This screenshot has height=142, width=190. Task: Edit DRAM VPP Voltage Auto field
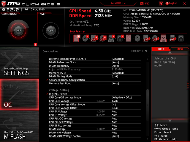pyautogui.click(x=114, y=133)
